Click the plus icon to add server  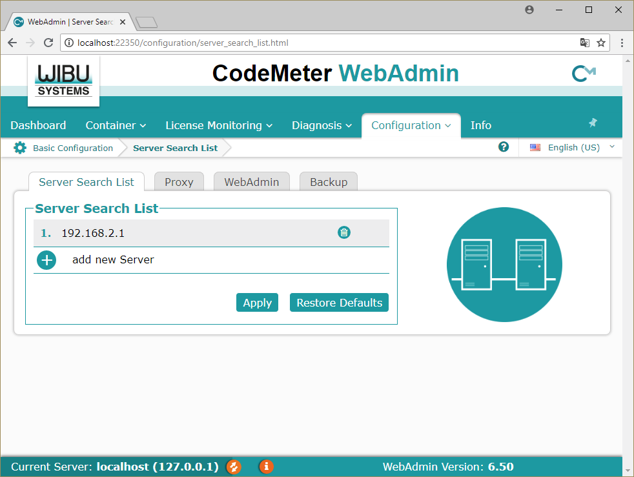pos(46,260)
